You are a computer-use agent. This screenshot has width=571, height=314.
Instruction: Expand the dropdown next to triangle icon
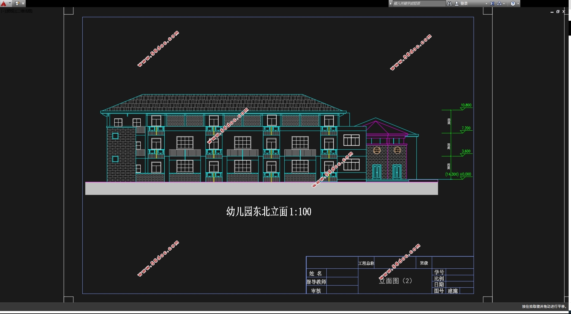pyautogui.click(x=504, y=4)
